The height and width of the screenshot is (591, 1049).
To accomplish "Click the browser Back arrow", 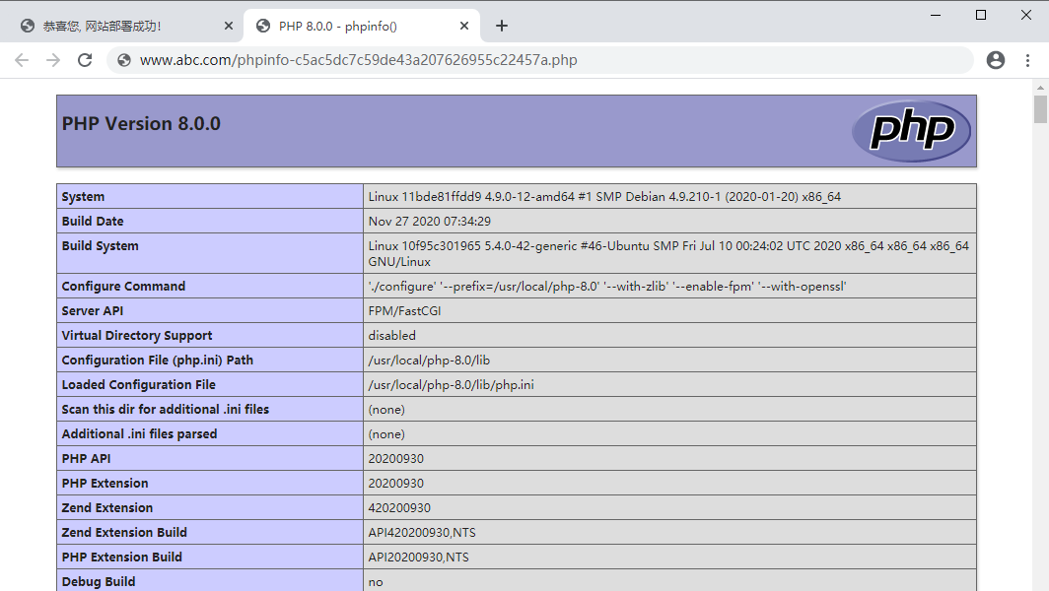I will 22,60.
